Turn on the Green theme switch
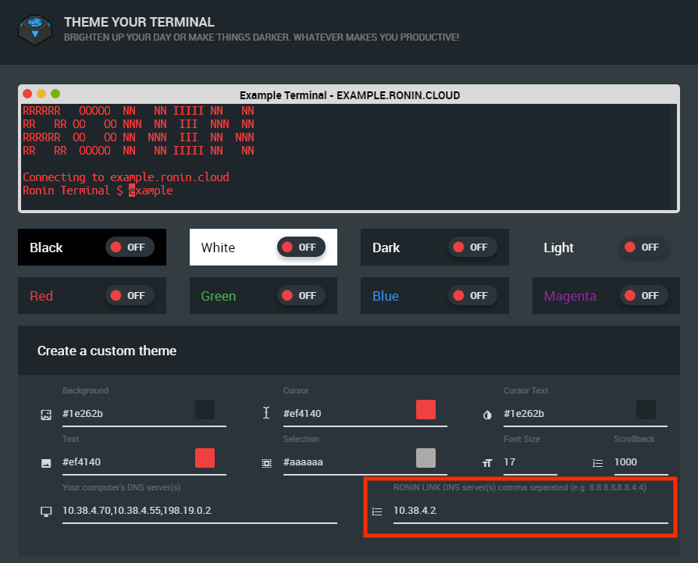This screenshot has height=563, width=698. click(x=301, y=295)
